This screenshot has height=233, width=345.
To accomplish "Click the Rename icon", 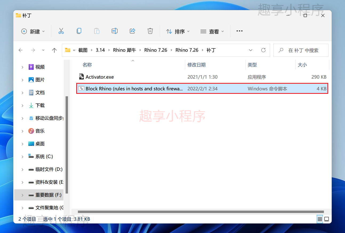I will point(115,31).
